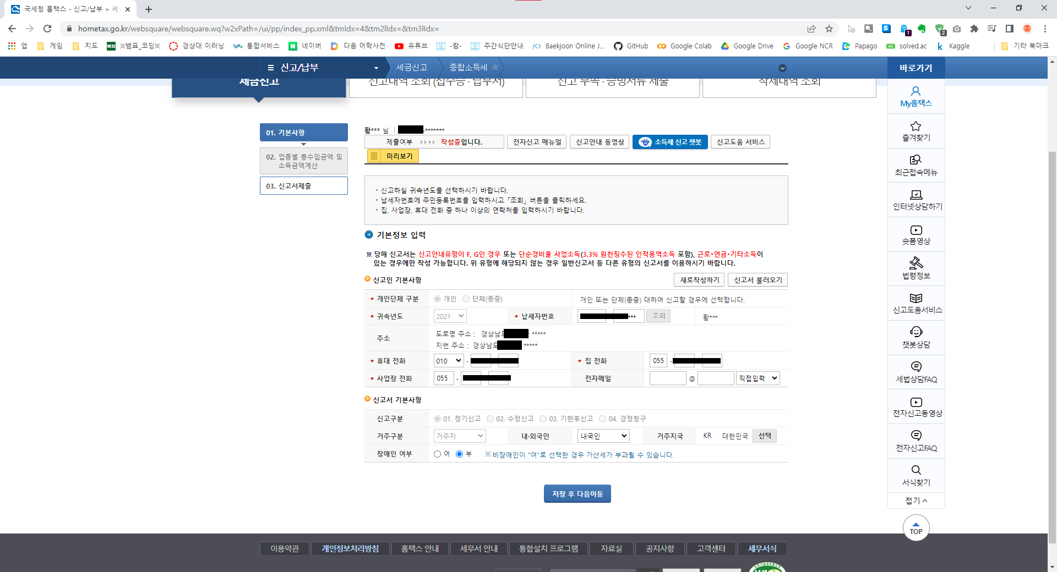Open email domain 직접입력 dropdown
The height and width of the screenshot is (572, 1057).
point(758,378)
